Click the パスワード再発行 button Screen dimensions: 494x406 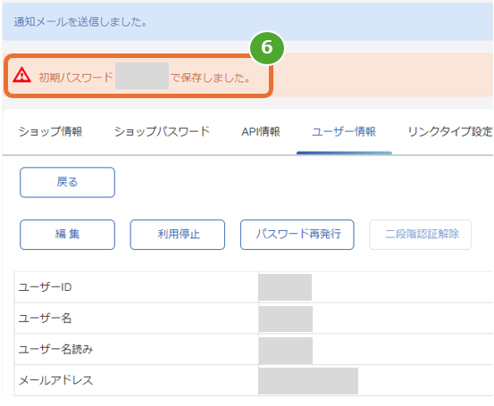tap(297, 235)
